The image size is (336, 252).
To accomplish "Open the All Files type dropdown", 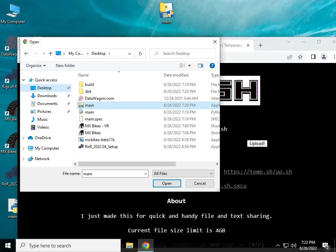I will (x=183, y=174).
